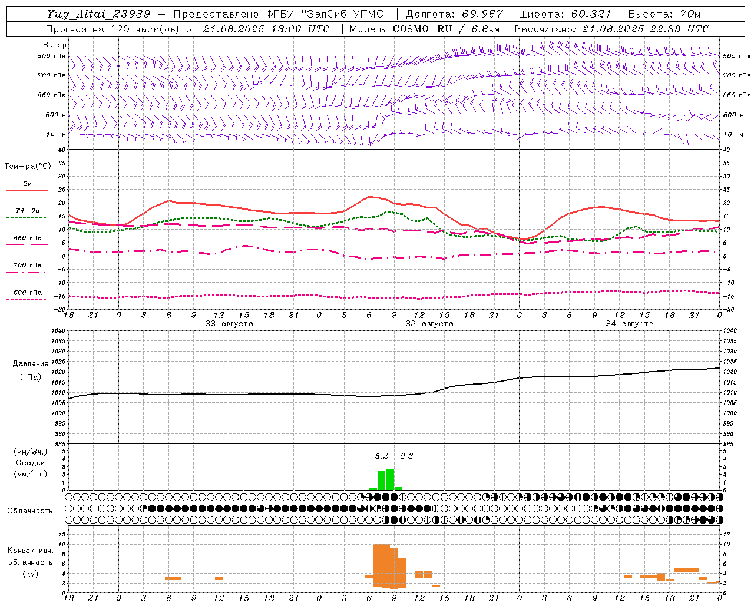Click the '(гПа)' unit label under Давление
Screen dimensions: 754x603
pyautogui.click(x=31, y=377)
